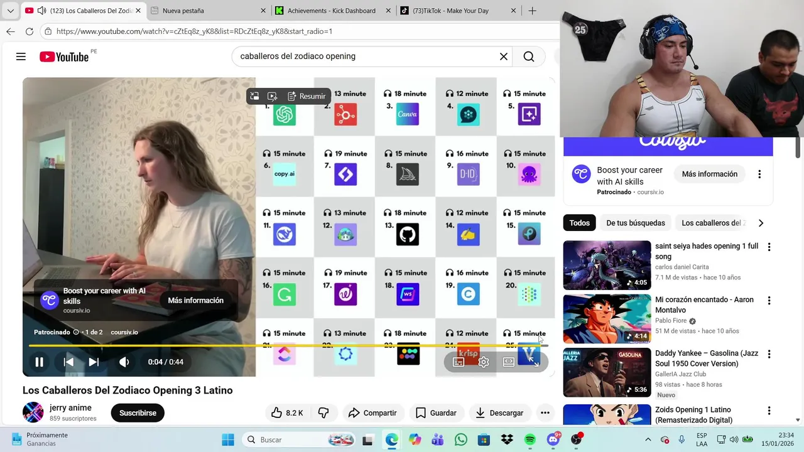
Task: Clear the search box with the X
Action: (503, 56)
